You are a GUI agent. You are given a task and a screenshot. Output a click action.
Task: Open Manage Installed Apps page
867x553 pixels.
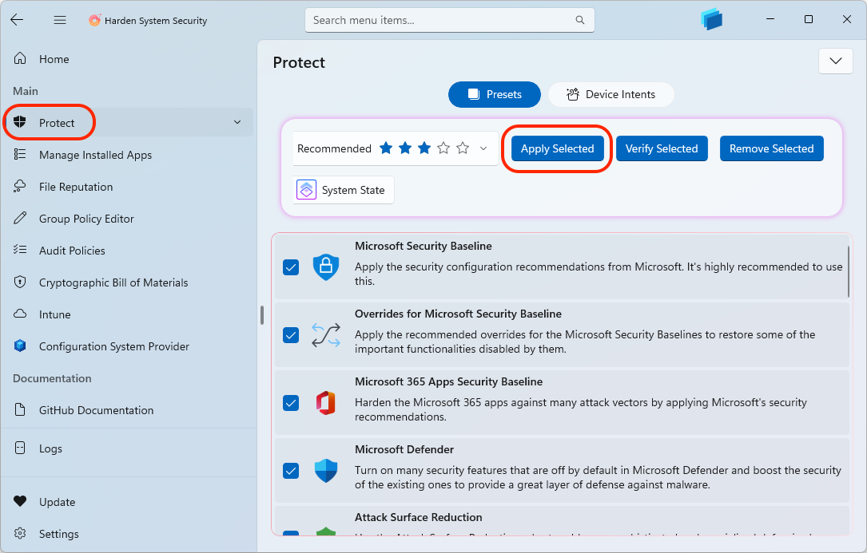click(x=129, y=154)
